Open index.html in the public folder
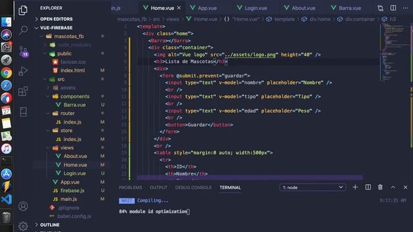Image resolution: width=413 pixels, height=232 pixels. [x=73, y=70]
